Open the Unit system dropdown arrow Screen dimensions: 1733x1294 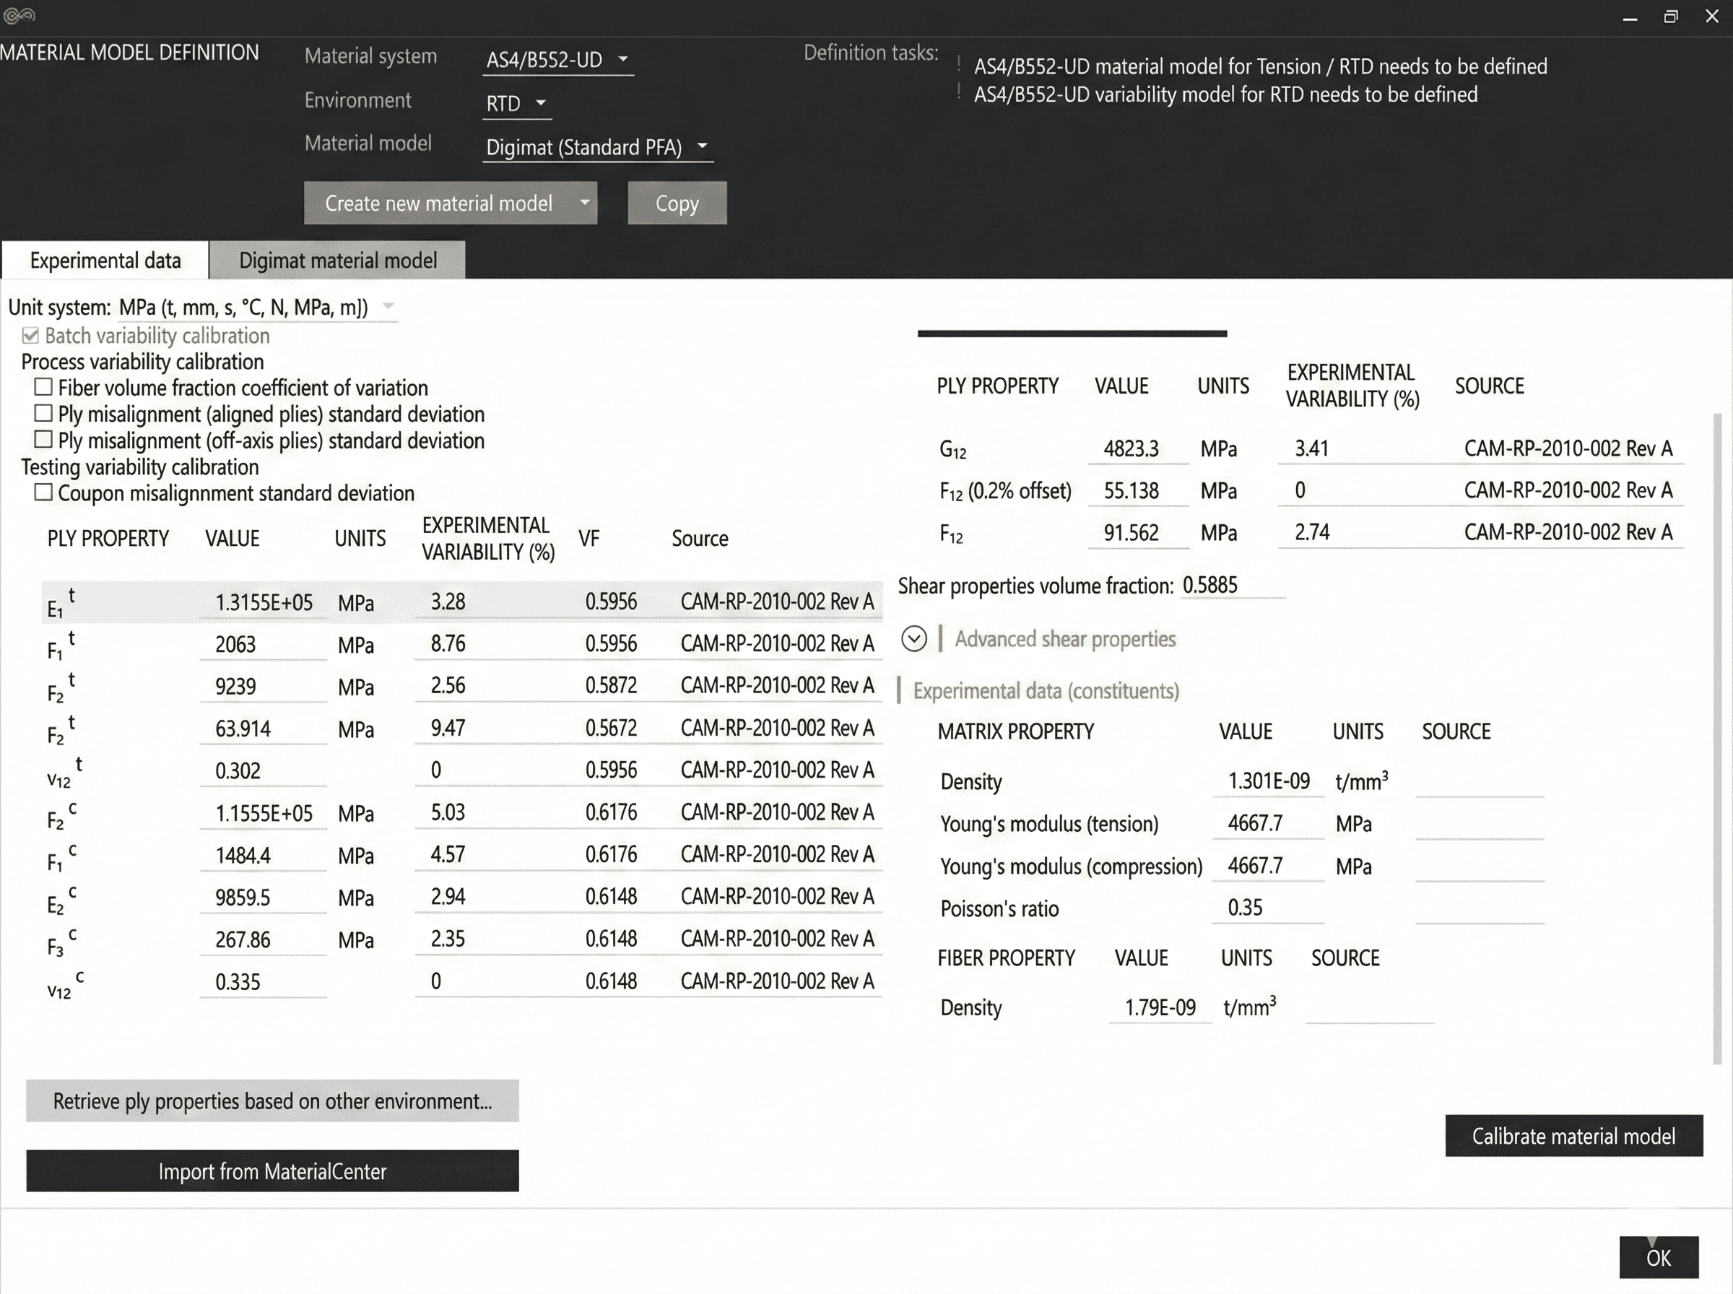tap(388, 306)
